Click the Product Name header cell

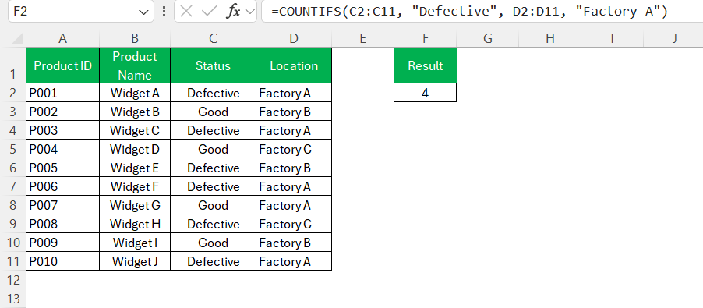pos(135,65)
